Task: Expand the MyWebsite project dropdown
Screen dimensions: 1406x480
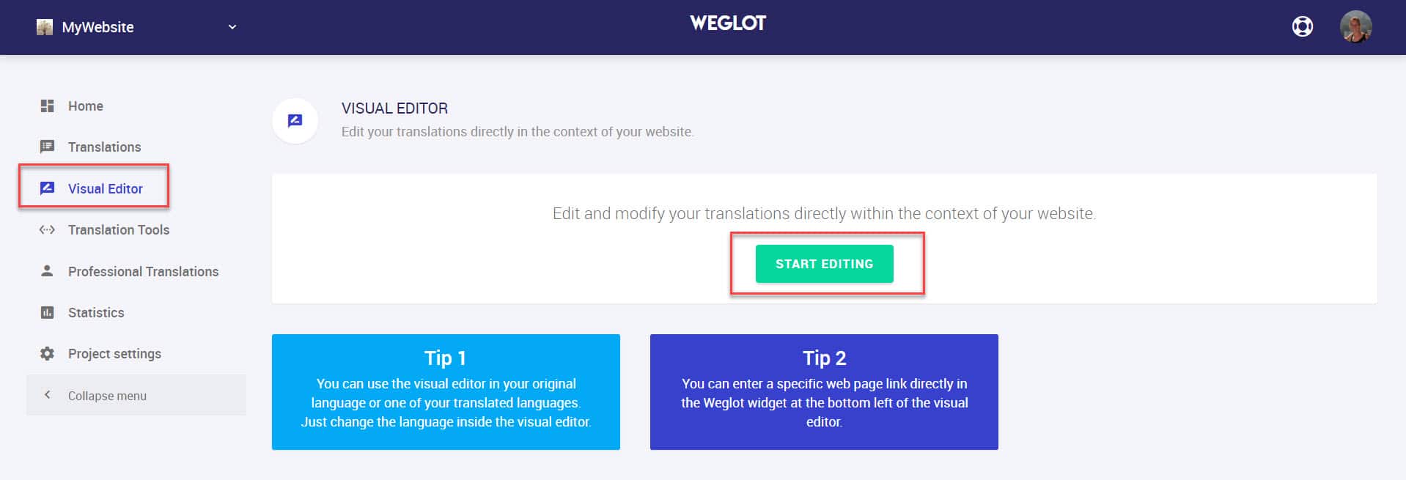Action: click(x=232, y=26)
